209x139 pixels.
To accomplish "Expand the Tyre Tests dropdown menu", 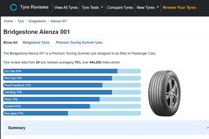I will tap(93, 8).
